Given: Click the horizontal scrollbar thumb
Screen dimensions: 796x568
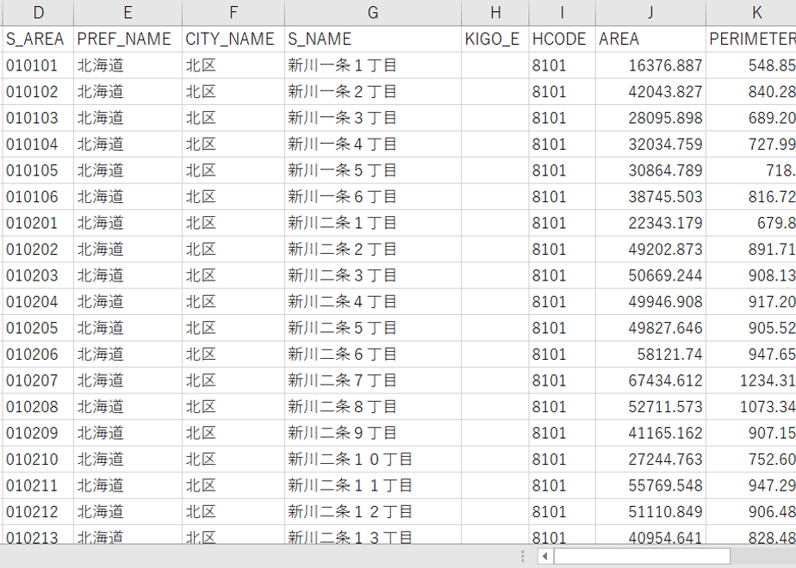Looking at the screenshot, I should click(642, 556).
